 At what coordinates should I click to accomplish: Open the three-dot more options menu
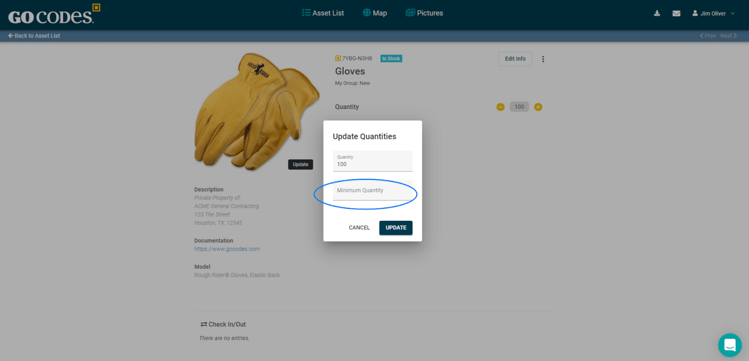(x=543, y=59)
